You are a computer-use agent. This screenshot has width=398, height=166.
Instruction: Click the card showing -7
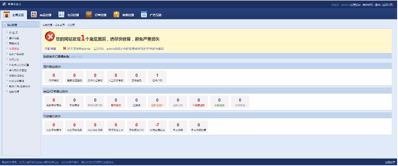[x=157, y=127]
